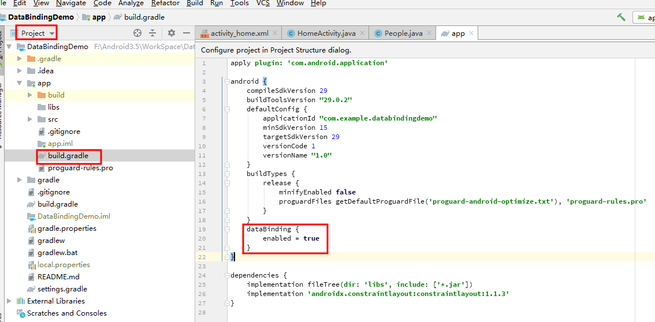This screenshot has height=322, width=655.
Task: Select proguard-rules.pro file
Action: [80, 168]
